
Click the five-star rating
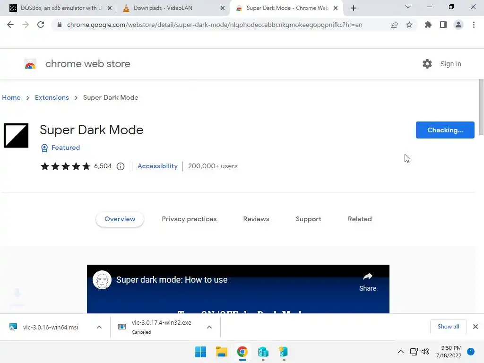tap(65, 166)
